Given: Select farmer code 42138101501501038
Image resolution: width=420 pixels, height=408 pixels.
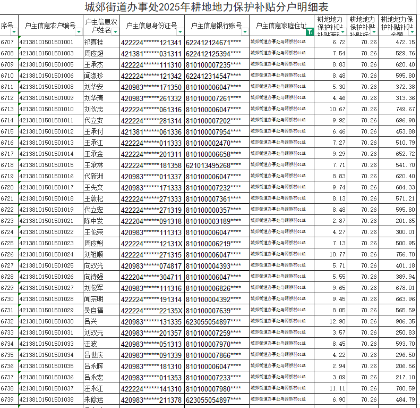Looking at the screenshot, I should [x=50, y=399].
